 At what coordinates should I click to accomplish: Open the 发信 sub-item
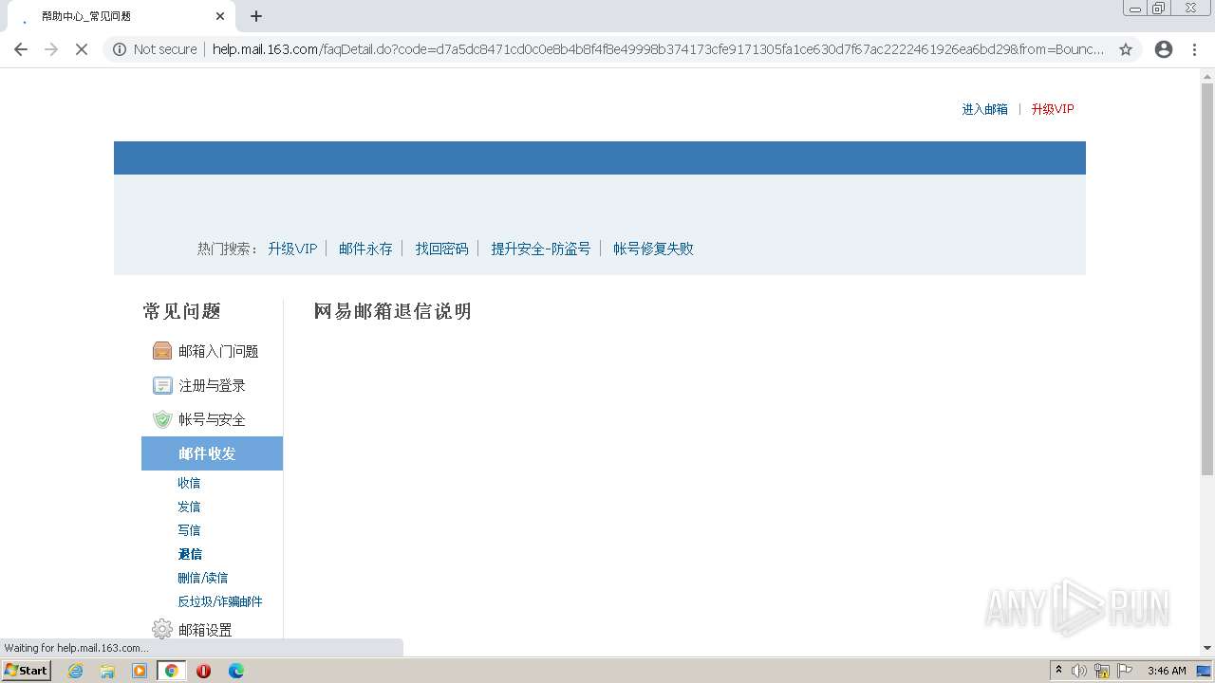(x=189, y=507)
